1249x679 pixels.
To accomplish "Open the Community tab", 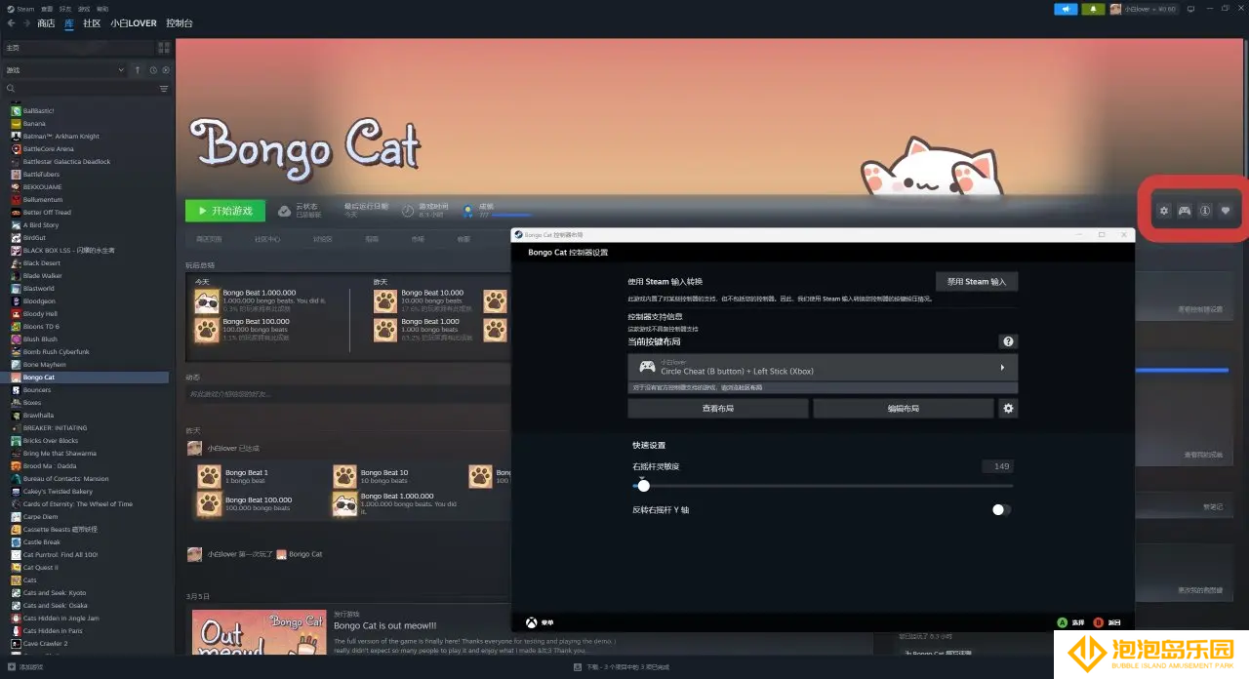I will coord(92,23).
